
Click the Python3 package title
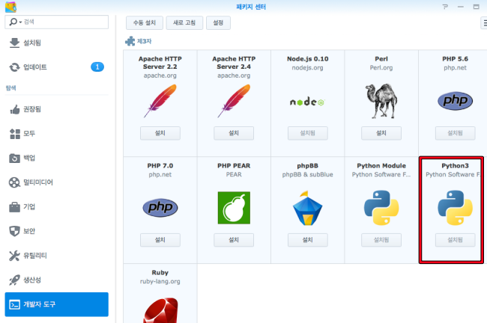pyautogui.click(x=455, y=166)
